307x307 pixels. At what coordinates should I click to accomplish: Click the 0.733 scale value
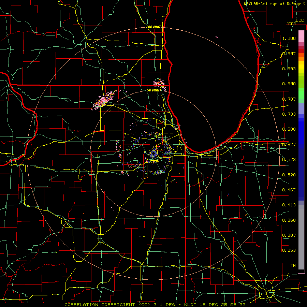(289, 114)
